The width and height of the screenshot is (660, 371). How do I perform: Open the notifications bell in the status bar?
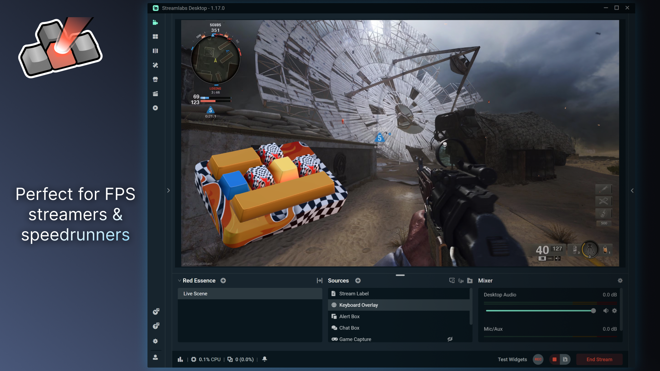265,359
